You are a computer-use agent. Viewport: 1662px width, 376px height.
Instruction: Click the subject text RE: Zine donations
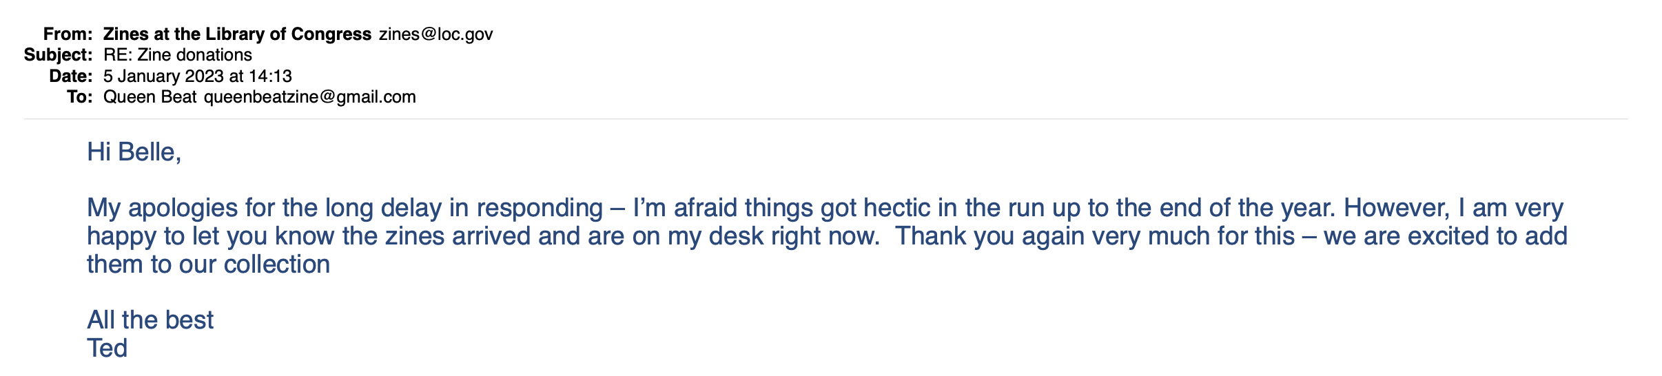click(x=178, y=55)
